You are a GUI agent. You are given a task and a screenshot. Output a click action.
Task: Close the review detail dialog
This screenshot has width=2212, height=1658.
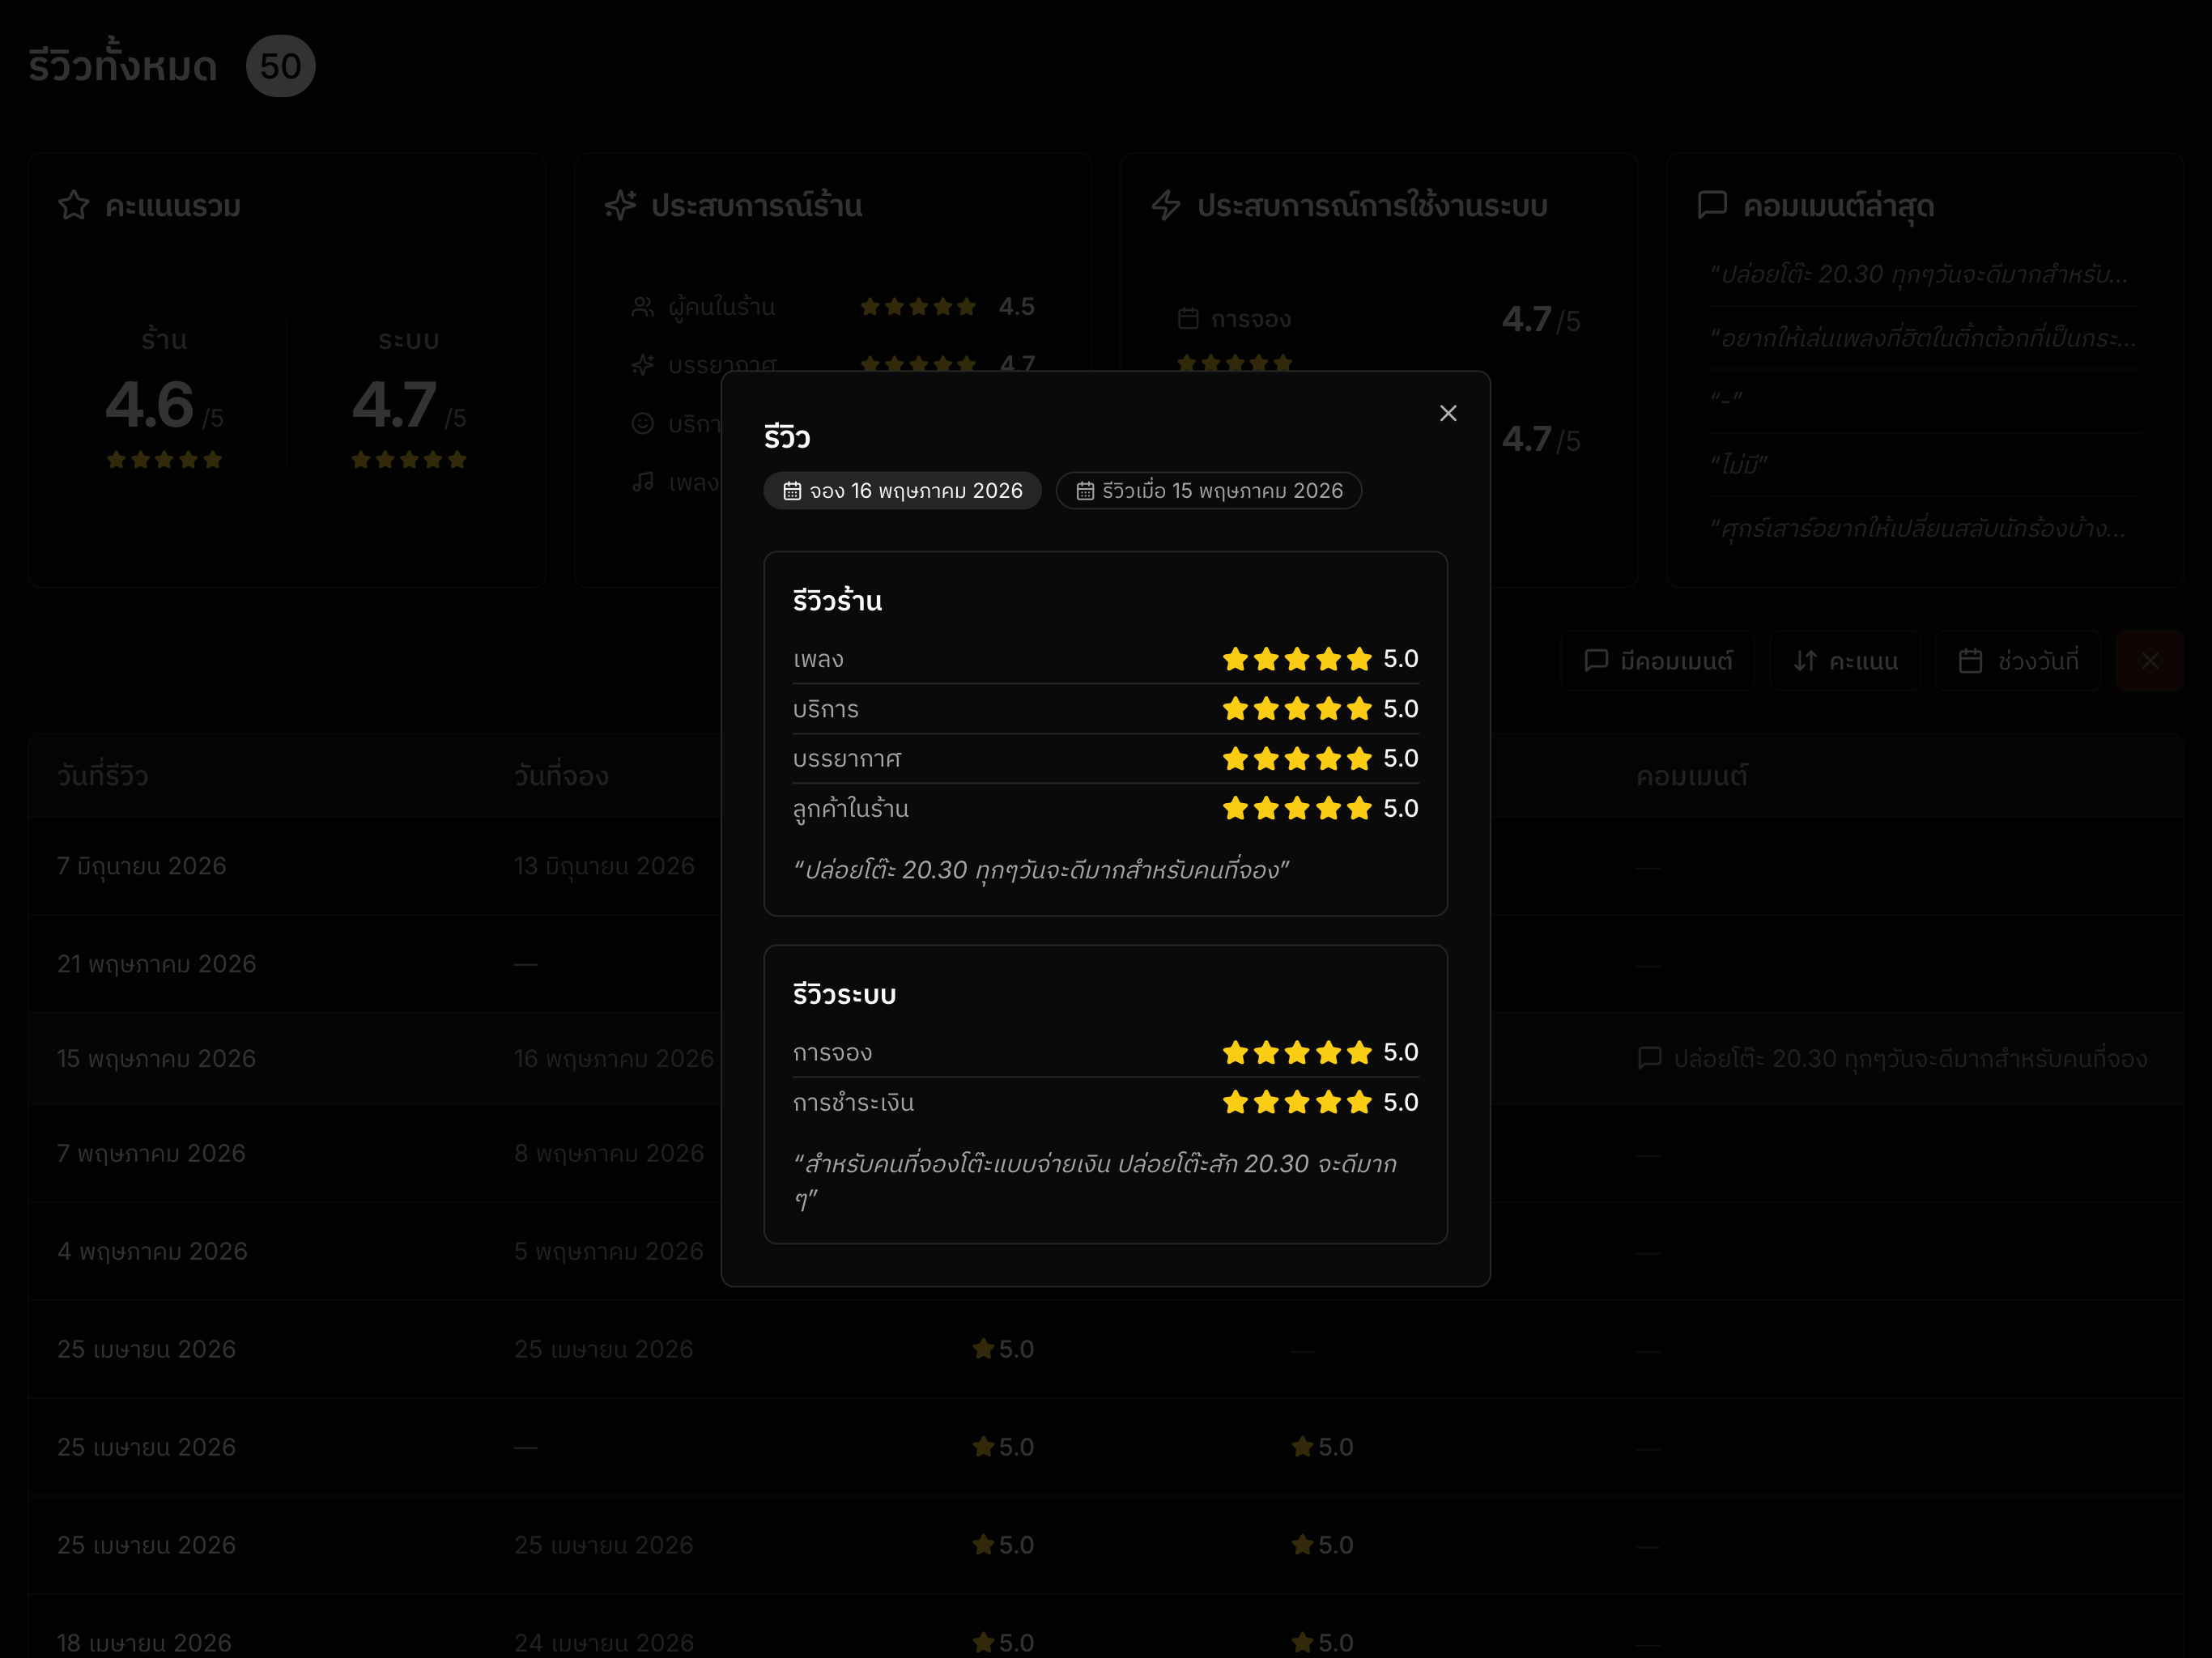[x=1447, y=413]
